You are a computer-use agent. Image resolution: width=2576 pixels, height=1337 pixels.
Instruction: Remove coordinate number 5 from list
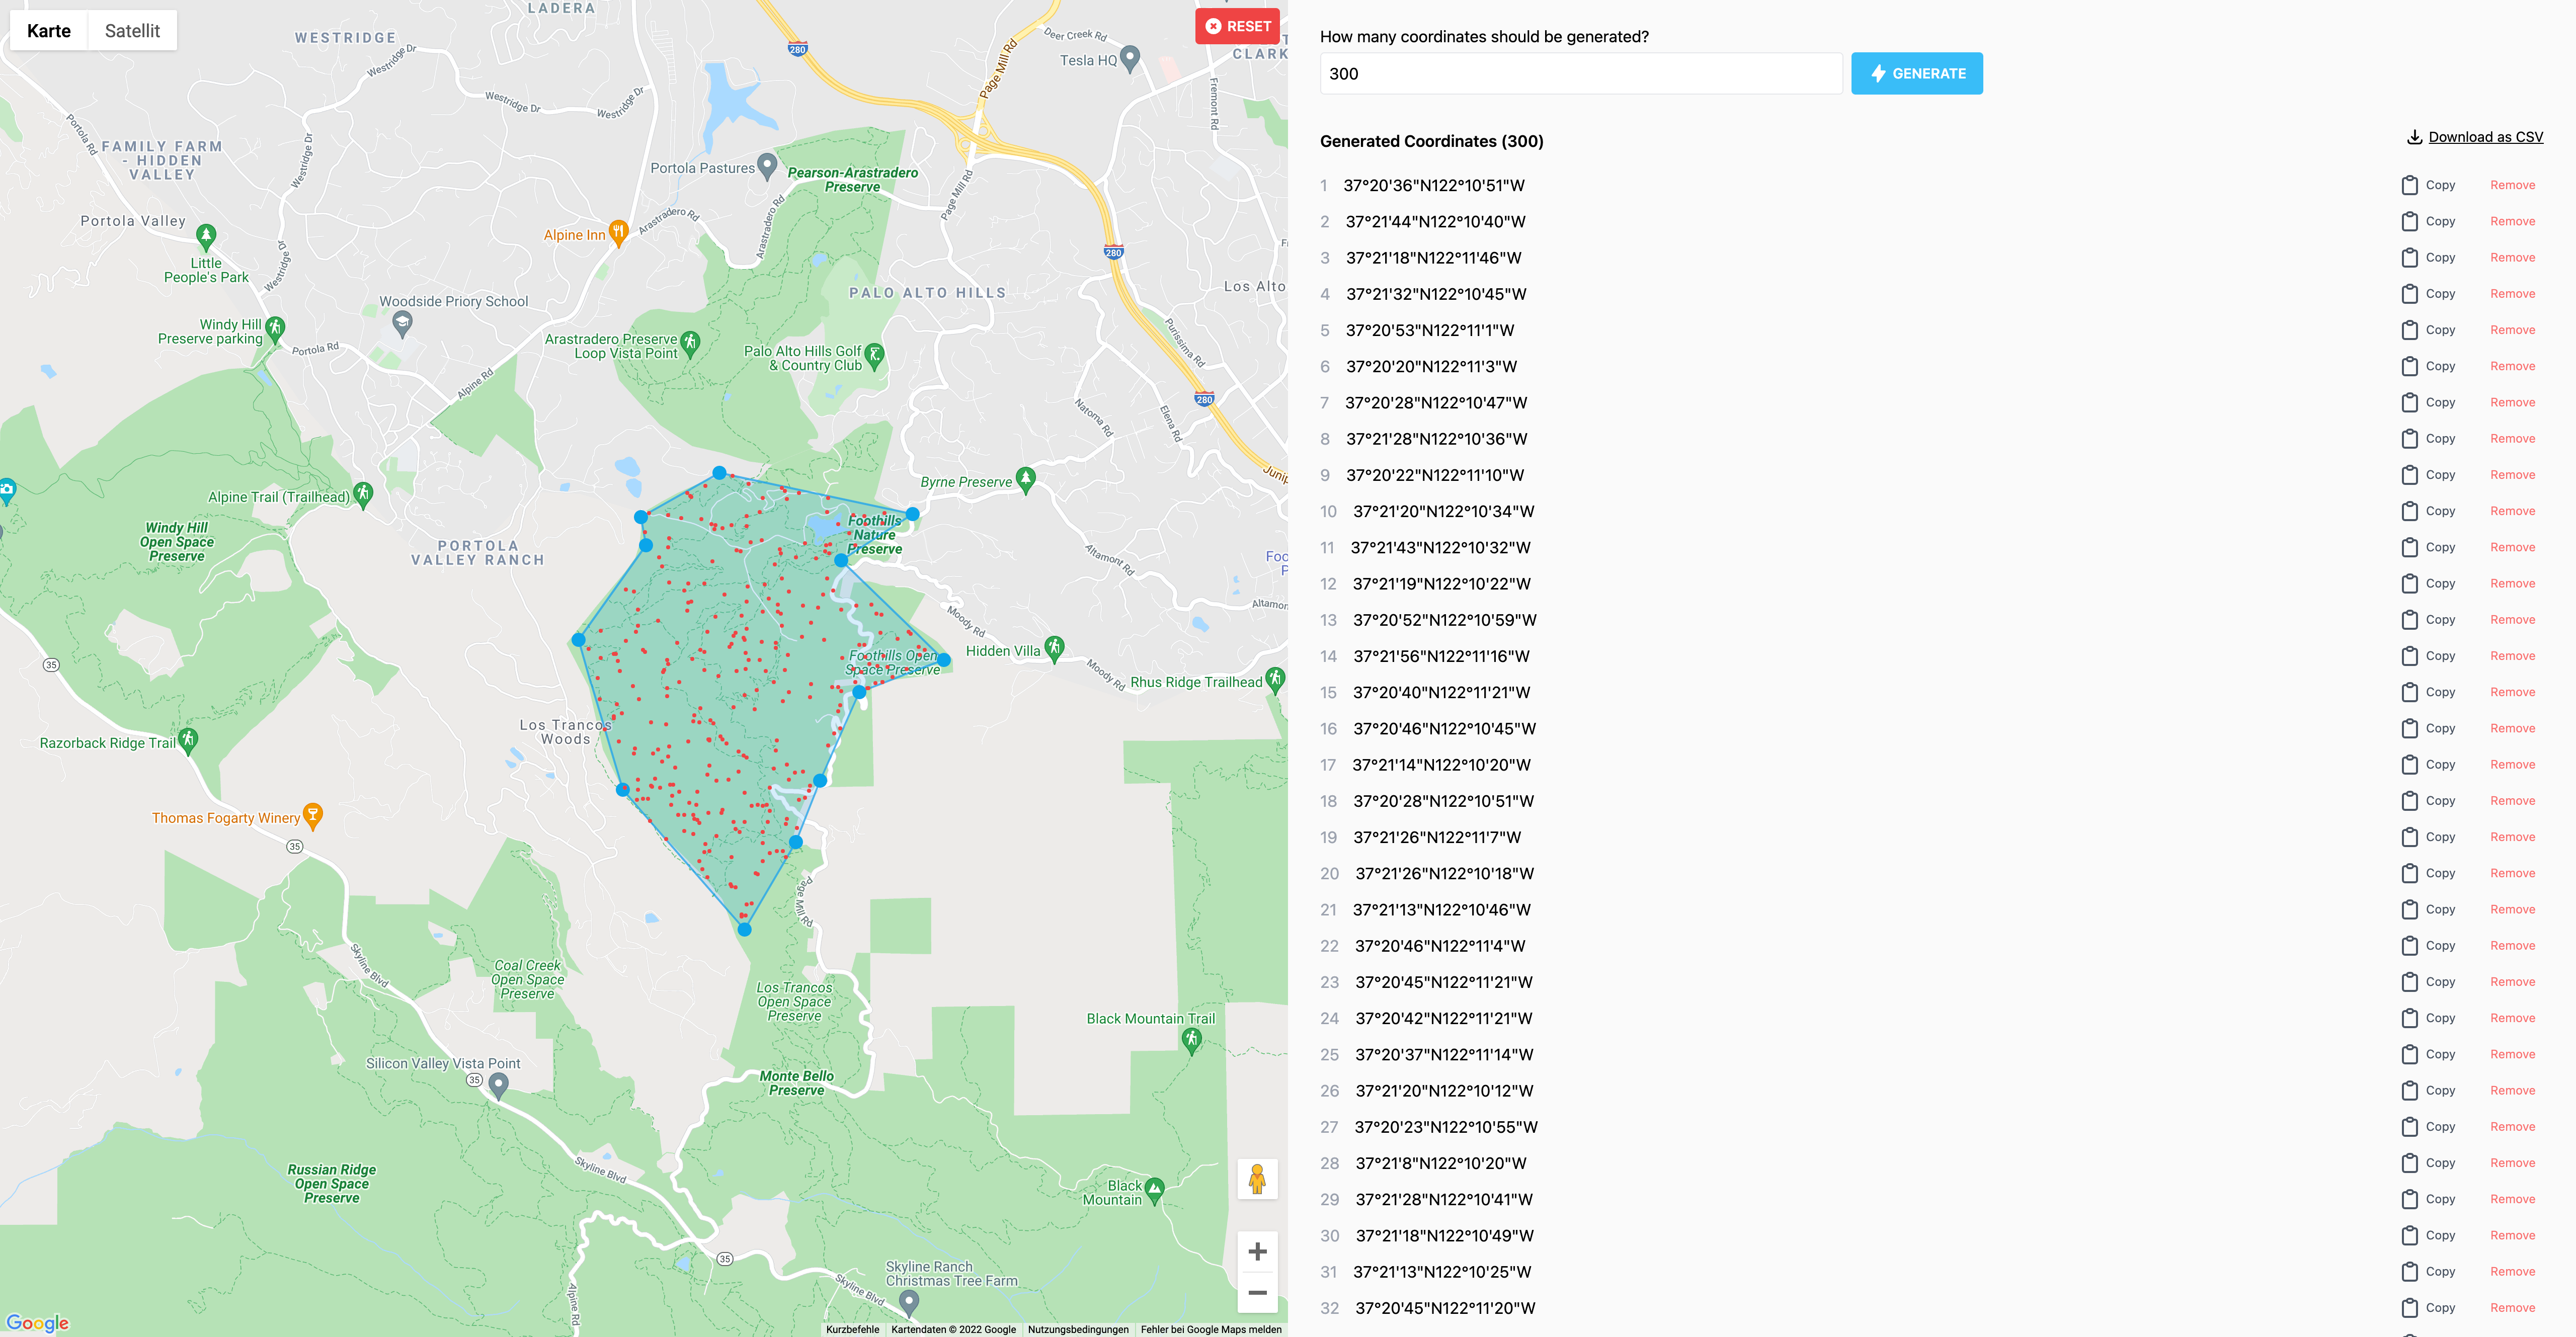pos(2512,330)
